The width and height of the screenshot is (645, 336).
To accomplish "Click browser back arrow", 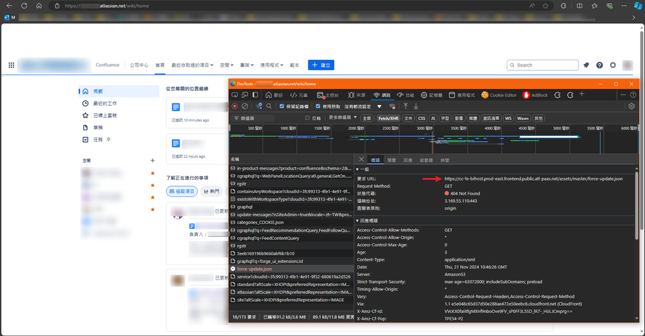I will (x=10, y=6).
